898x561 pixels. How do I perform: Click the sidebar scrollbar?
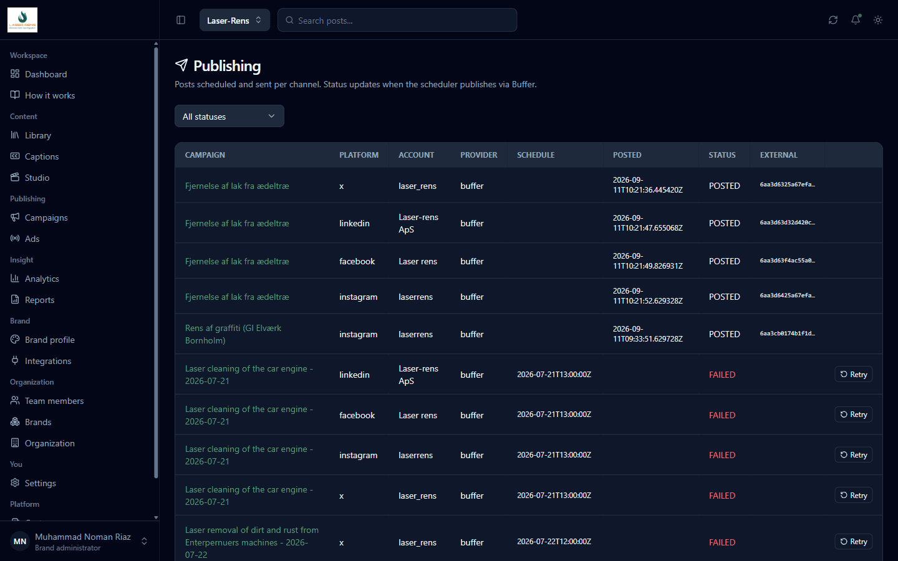click(x=156, y=262)
